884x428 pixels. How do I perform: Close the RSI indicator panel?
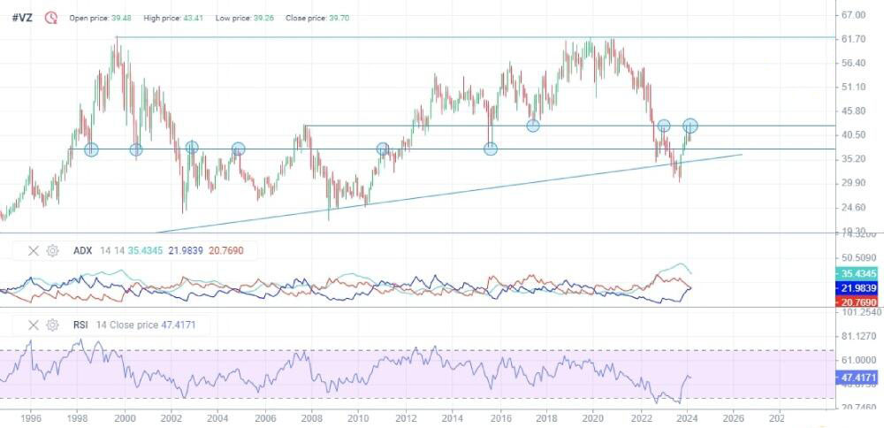[34, 325]
